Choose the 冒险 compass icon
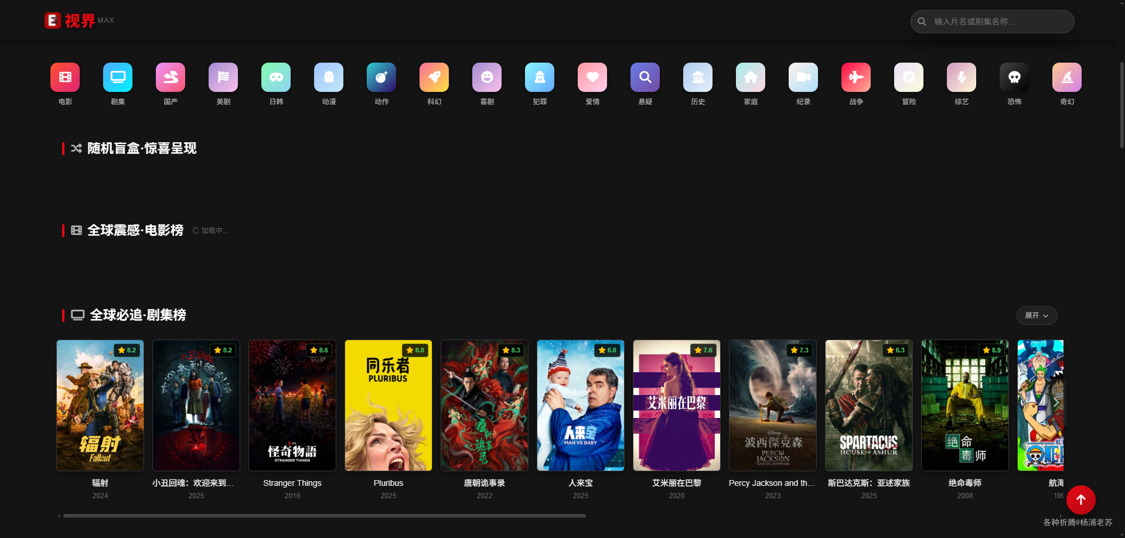Viewport: 1125px width, 538px height. [909, 77]
